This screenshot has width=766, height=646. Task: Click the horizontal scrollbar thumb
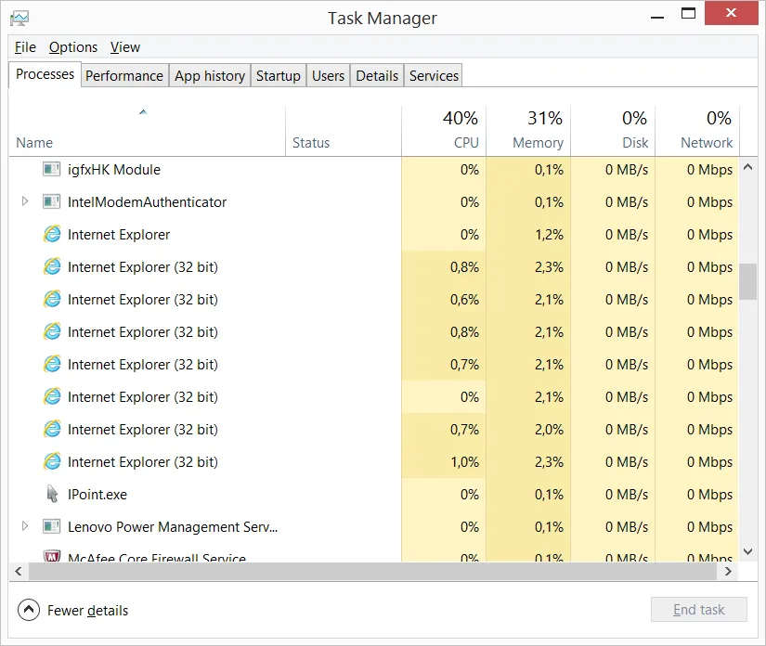pyautogui.click(x=372, y=571)
